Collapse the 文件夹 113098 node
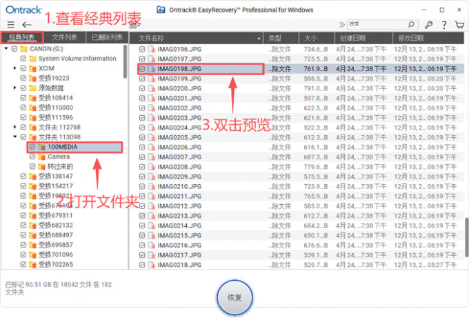Image resolution: width=469 pixels, height=320 pixels. [x=14, y=137]
